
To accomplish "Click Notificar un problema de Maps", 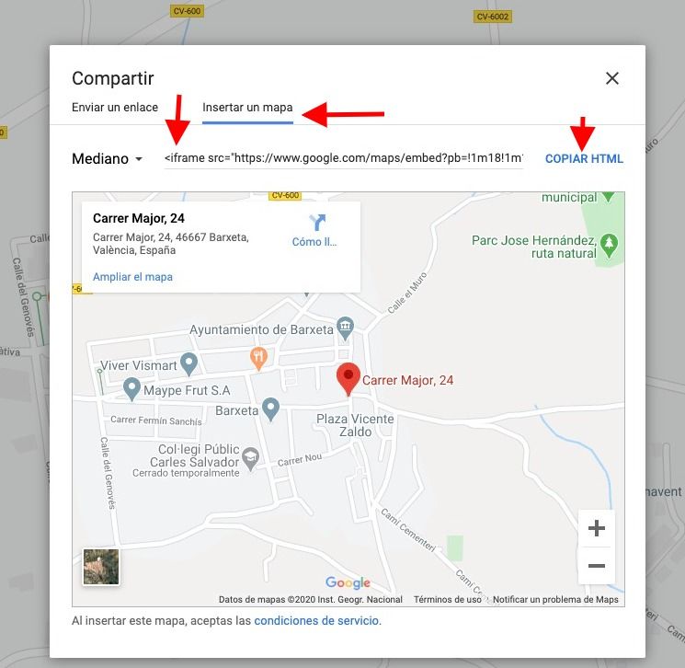I will point(555,599).
